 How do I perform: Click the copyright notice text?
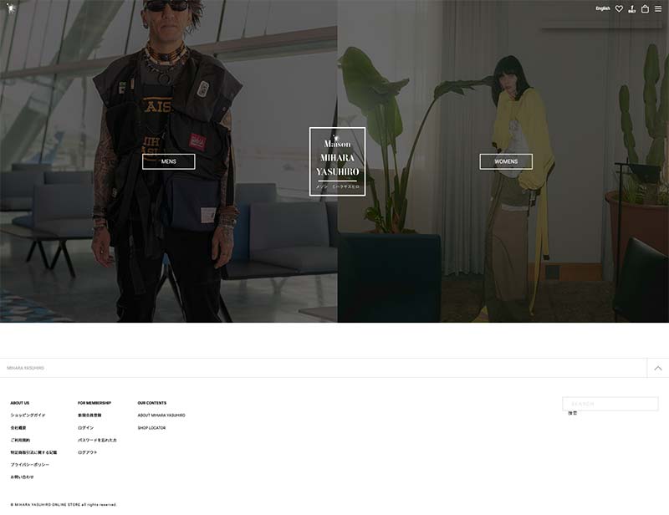(64, 505)
